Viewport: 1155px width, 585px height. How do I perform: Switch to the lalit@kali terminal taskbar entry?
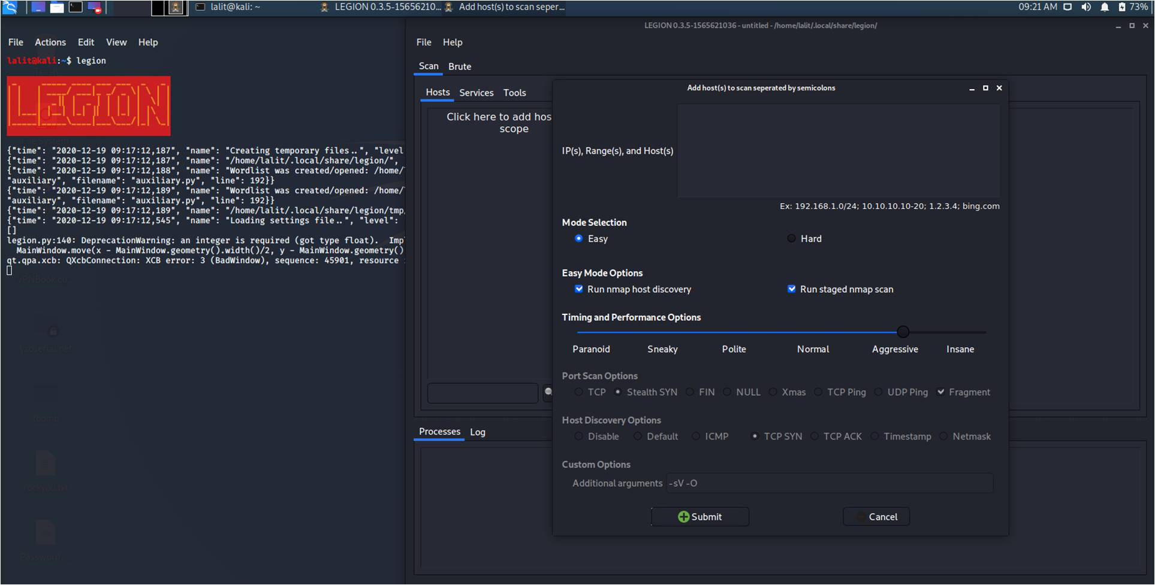229,7
